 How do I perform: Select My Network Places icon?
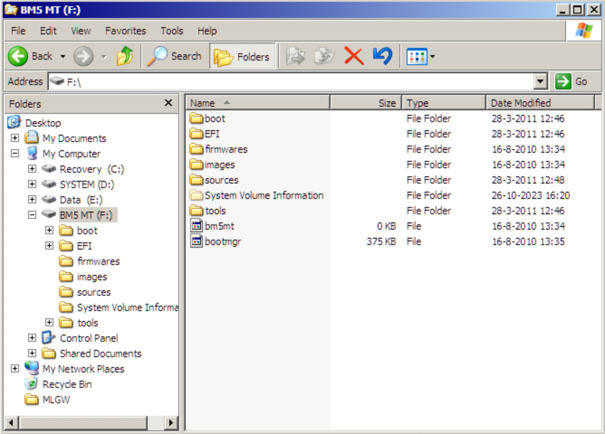32,368
